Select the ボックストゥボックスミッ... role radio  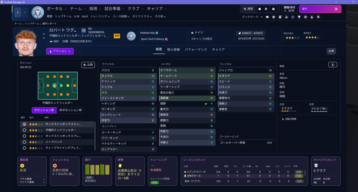[24, 124]
